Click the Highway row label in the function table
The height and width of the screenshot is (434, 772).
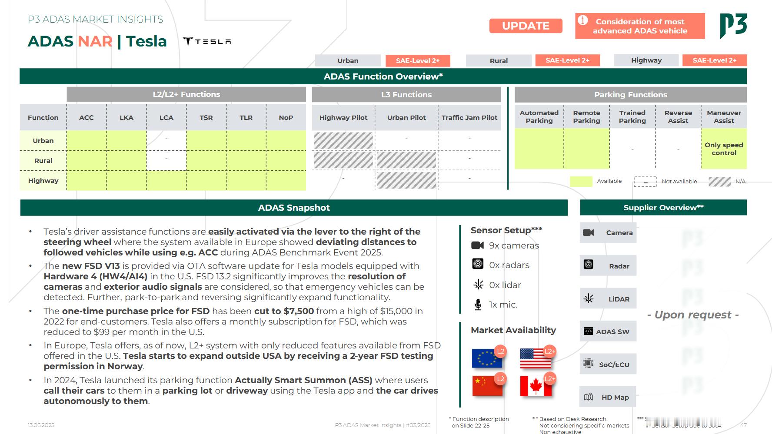[43, 181]
